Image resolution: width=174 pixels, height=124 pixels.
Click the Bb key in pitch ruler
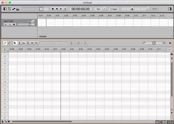click(5, 92)
